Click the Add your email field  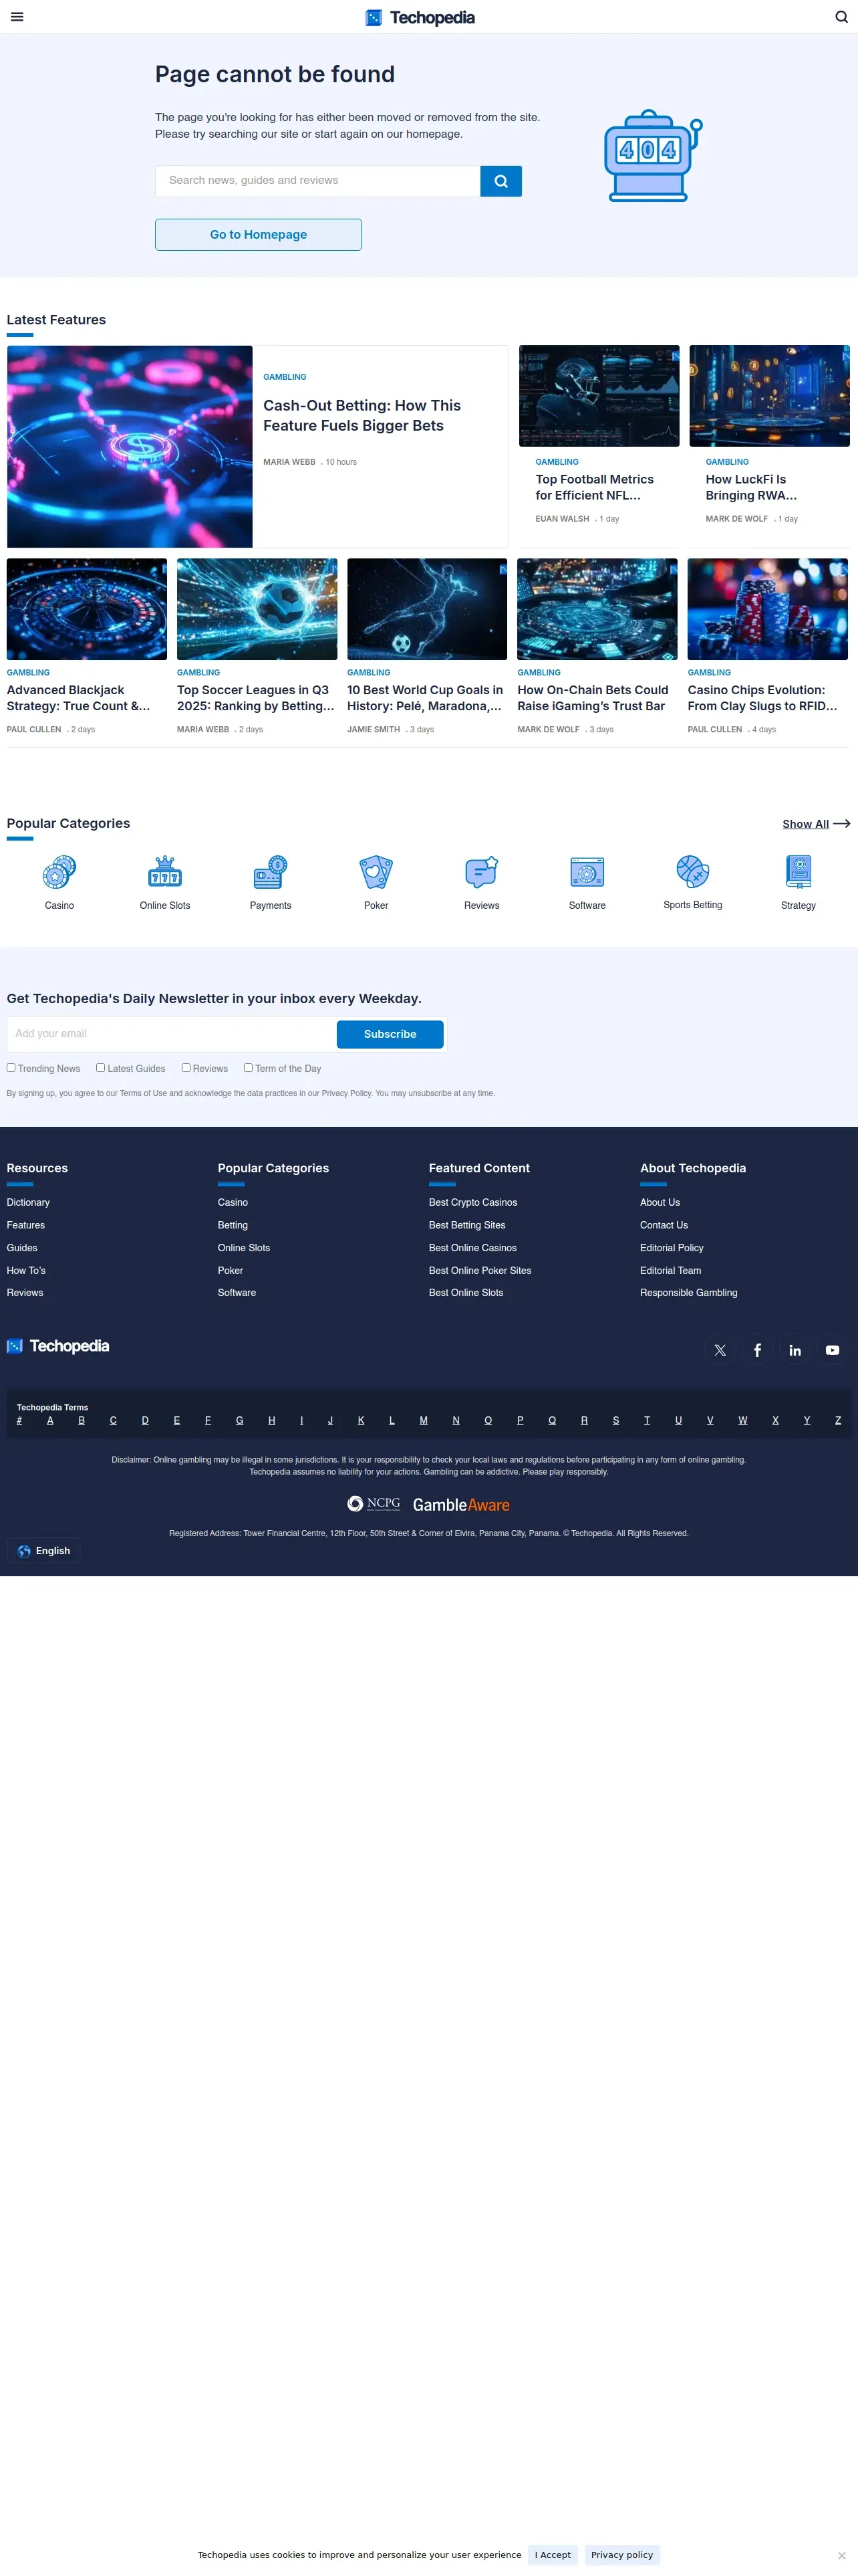pos(171,1034)
